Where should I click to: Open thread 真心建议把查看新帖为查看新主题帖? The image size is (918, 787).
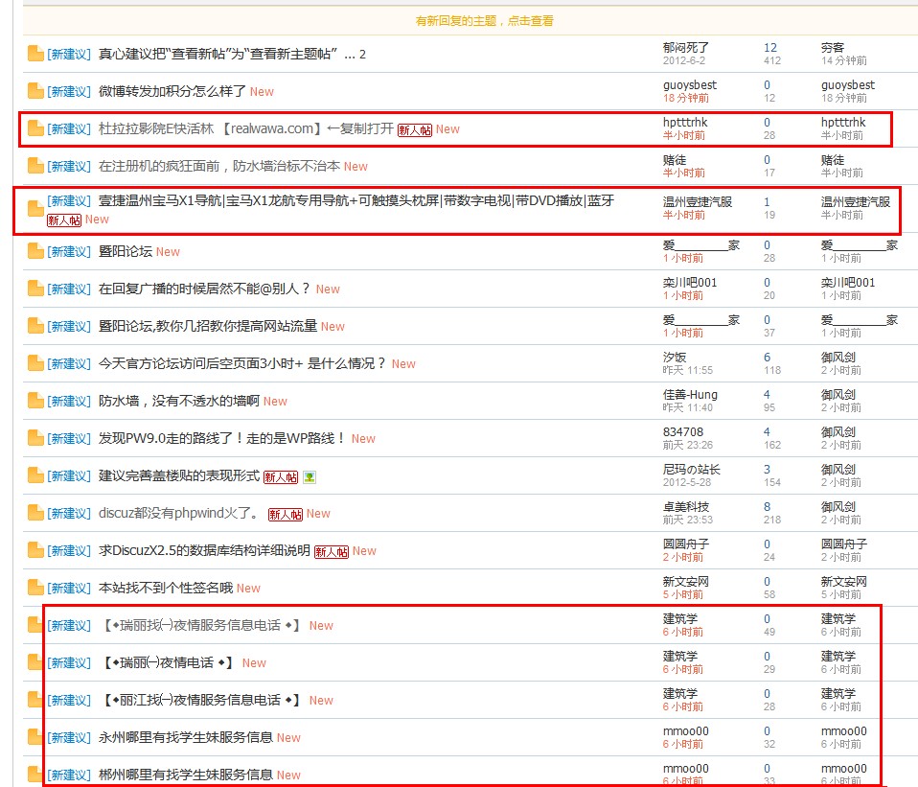click(218, 54)
